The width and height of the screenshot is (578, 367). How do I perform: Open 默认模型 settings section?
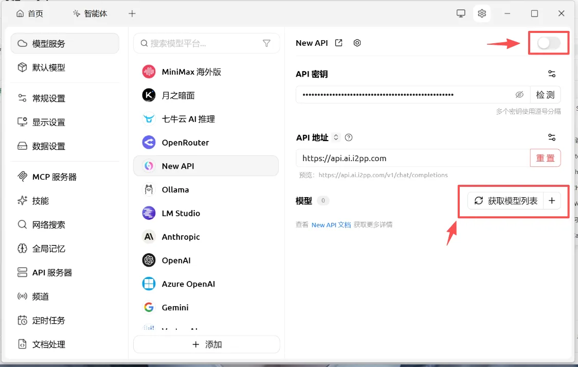[65, 67]
